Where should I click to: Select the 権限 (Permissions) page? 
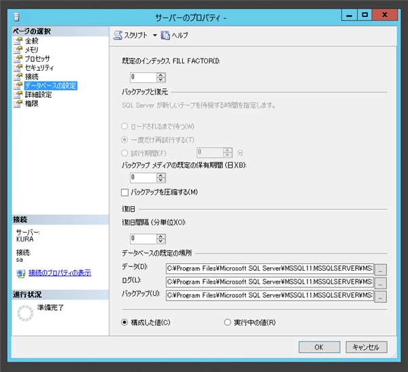(x=32, y=103)
